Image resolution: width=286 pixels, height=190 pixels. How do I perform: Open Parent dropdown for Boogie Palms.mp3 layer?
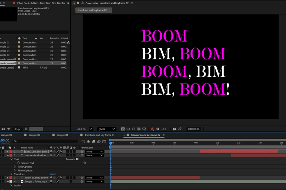pos(94,181)
